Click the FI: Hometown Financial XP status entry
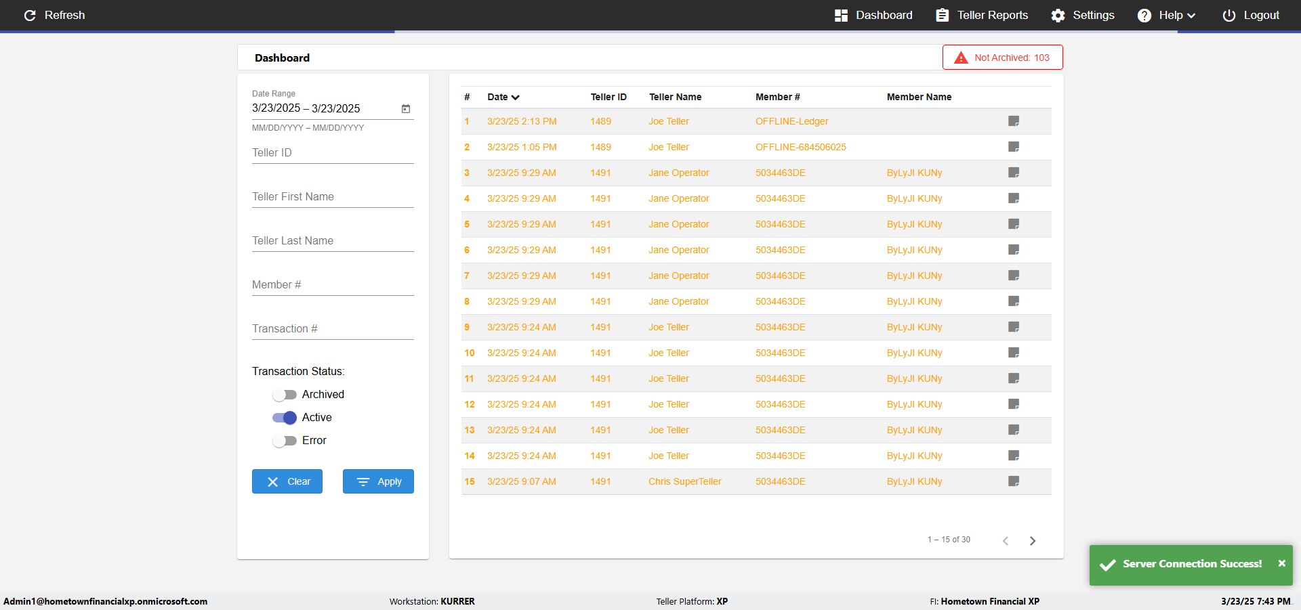Image resolution: width=1301 pixels, height=610 pixels. pos(985,601)
